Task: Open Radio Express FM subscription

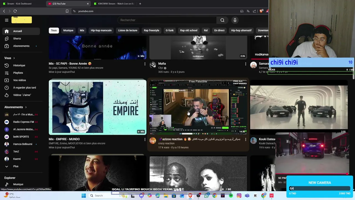Action: click(x=21, y=122)
